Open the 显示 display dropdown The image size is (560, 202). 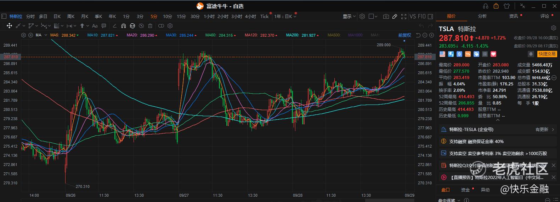349,16
